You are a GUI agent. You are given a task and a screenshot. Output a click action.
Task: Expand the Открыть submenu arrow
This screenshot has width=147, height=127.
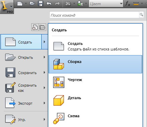tap(44, 57)
